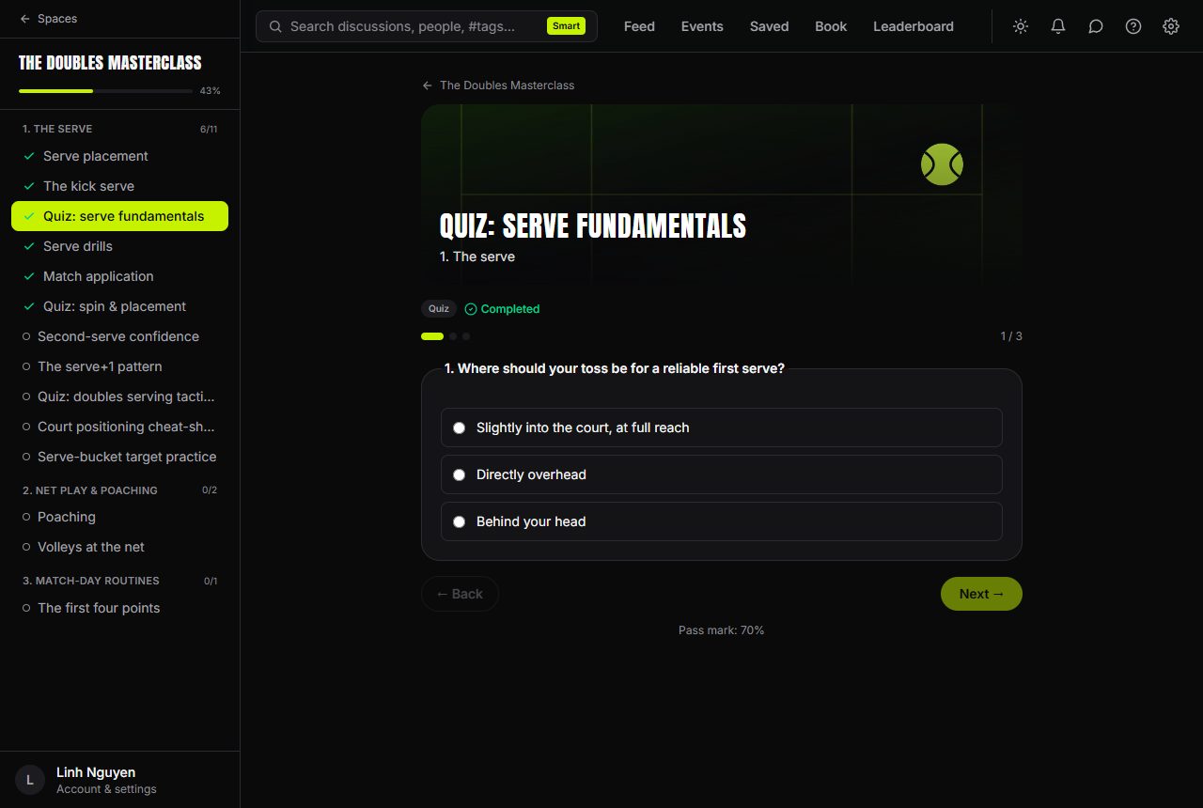Click the Linh Nguyen avatar

[x=30, y=780]
